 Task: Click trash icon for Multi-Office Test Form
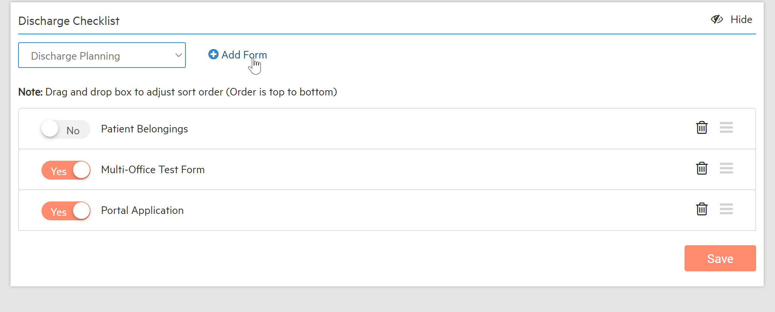coord(701,168)
